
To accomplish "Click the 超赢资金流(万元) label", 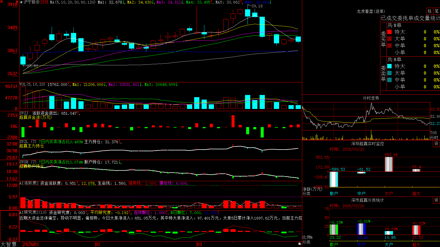I will (x=35, y=117).
